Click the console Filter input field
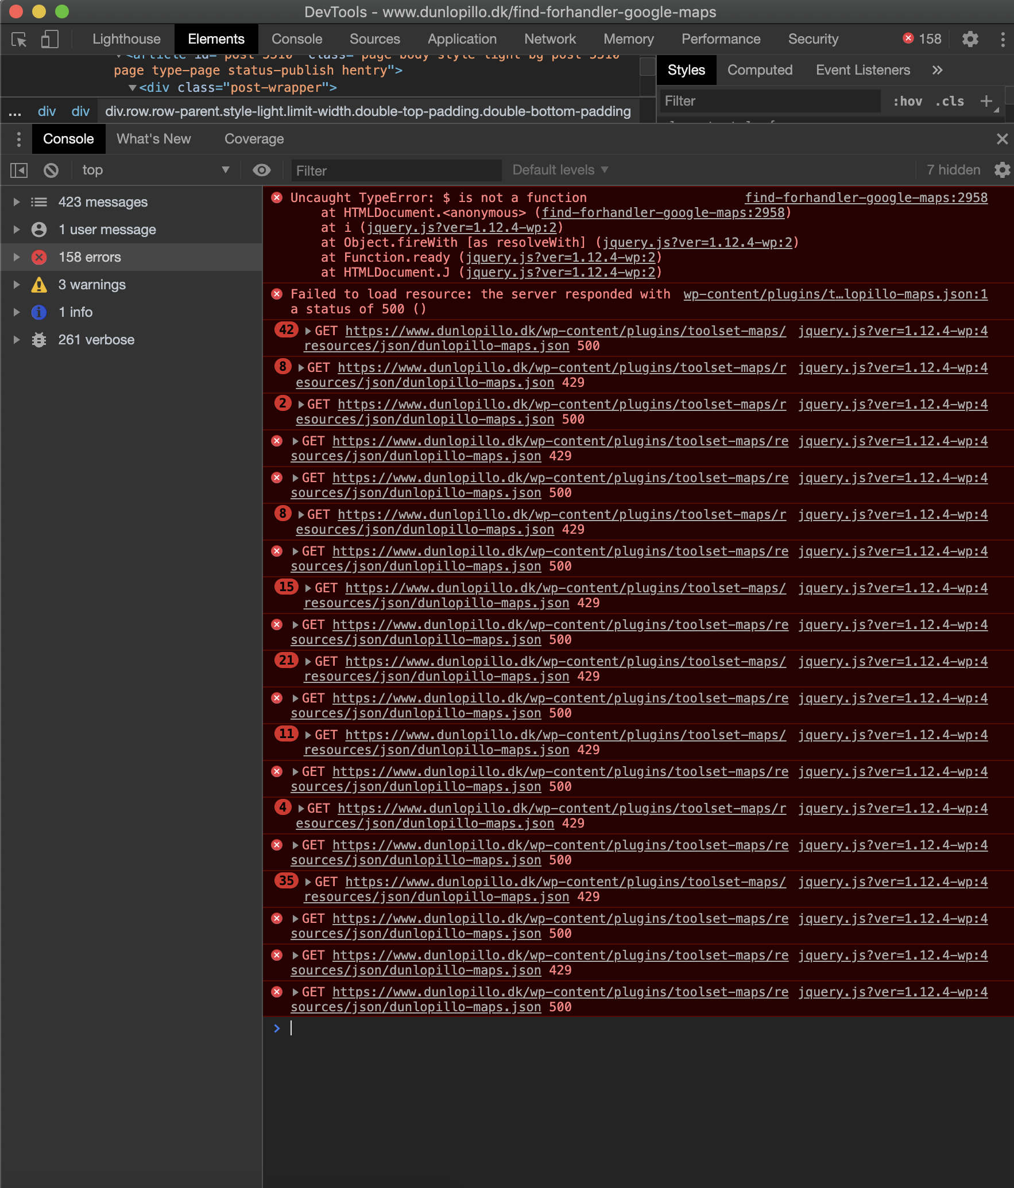 tap(396, 170)
